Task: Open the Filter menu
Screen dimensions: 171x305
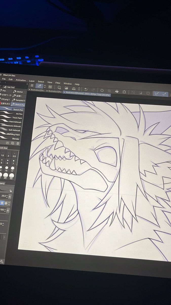Action: point(58,83)
